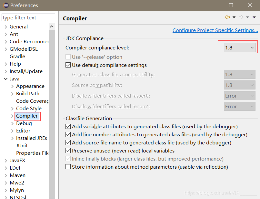Expand the Compiler node arrow
Image resolution: width=260 pixels, height=199 pixels.
tap(12, 116)
